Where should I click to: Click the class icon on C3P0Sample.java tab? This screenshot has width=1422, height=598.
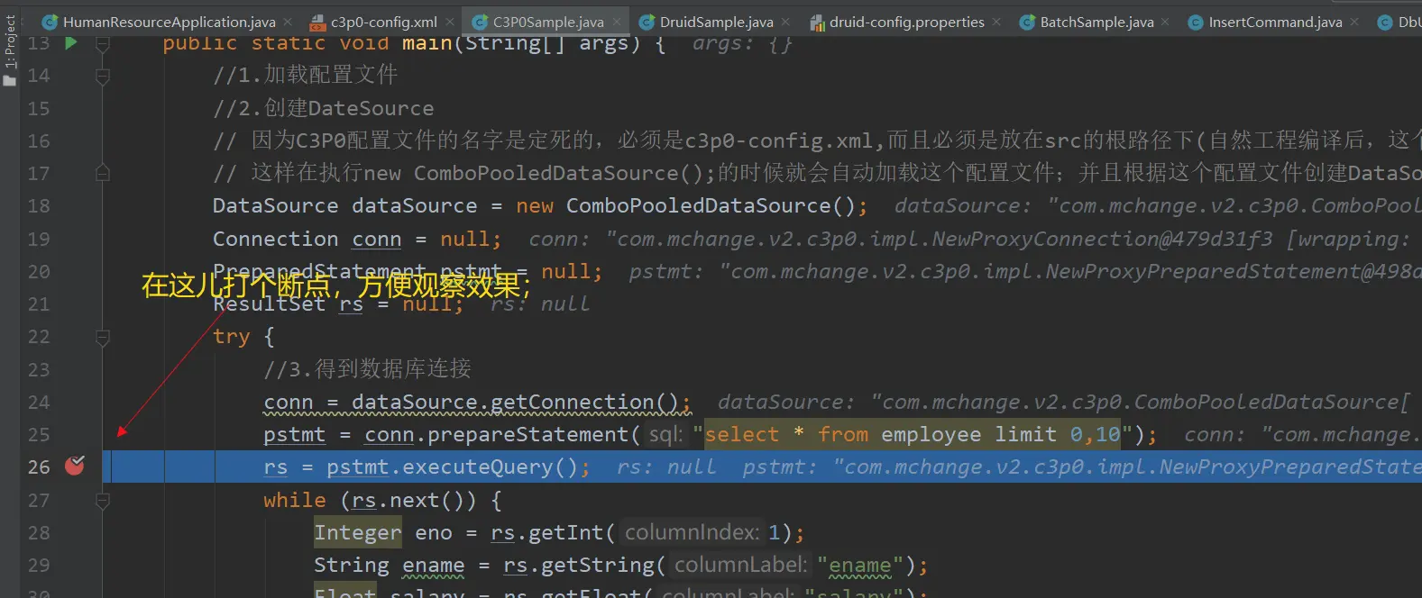(x=481, y=23)
